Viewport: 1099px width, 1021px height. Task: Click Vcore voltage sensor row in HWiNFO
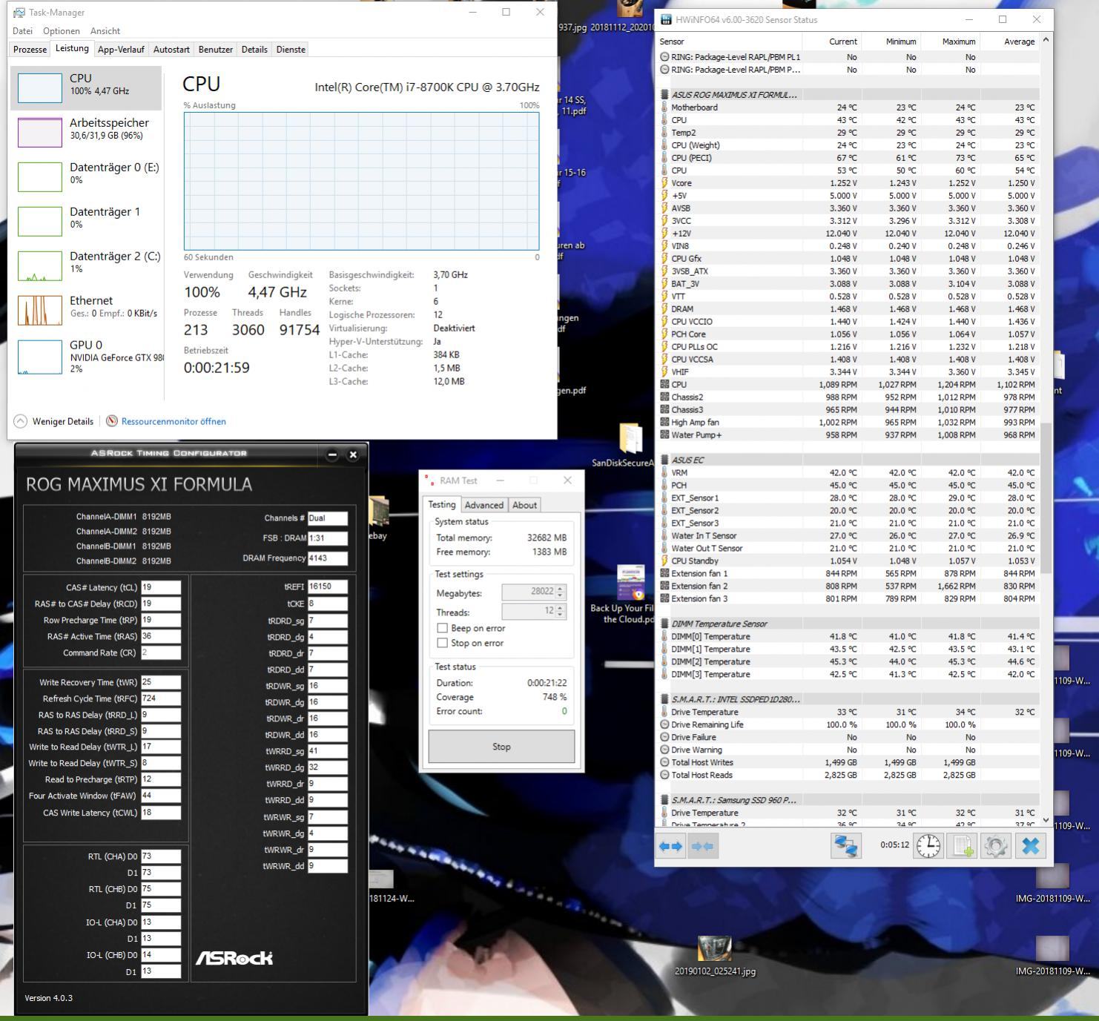point(848,183)
